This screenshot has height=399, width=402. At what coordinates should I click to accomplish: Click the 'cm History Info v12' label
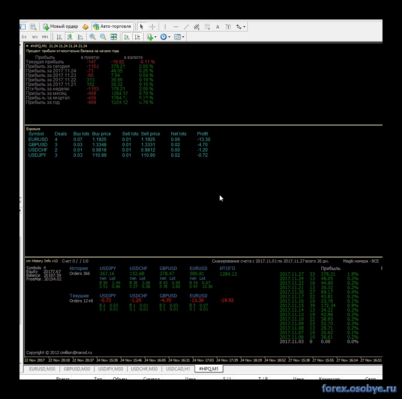(x=42, y=261)
